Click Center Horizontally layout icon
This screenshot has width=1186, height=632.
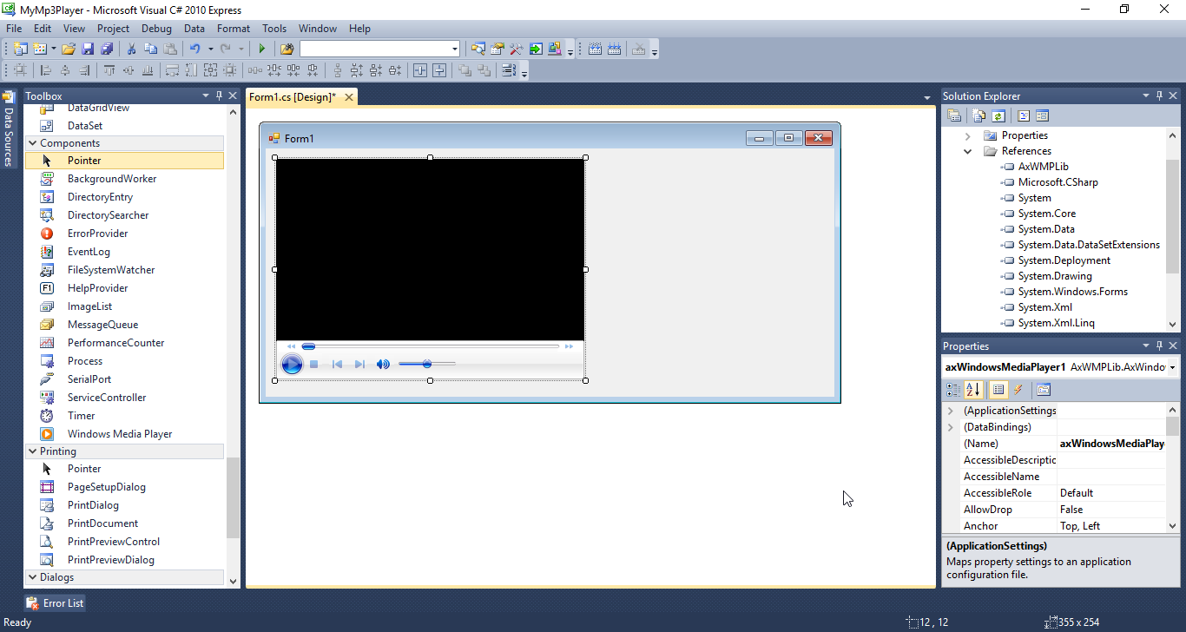[419, 70]
